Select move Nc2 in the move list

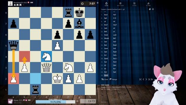pyautogui.click(x=105, y=72)
